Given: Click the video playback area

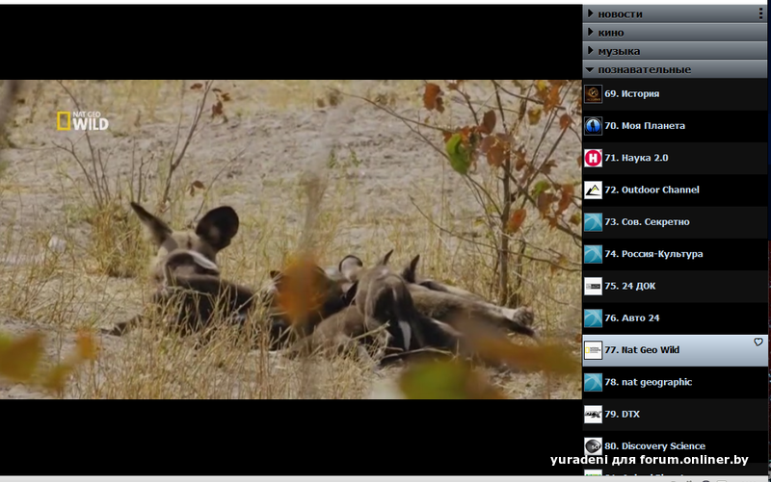Looking at the screenshot, I should (x=291, y=240).
